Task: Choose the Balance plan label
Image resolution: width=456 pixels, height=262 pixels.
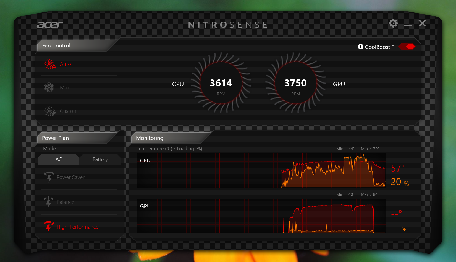Action: (x=65, y=202)
